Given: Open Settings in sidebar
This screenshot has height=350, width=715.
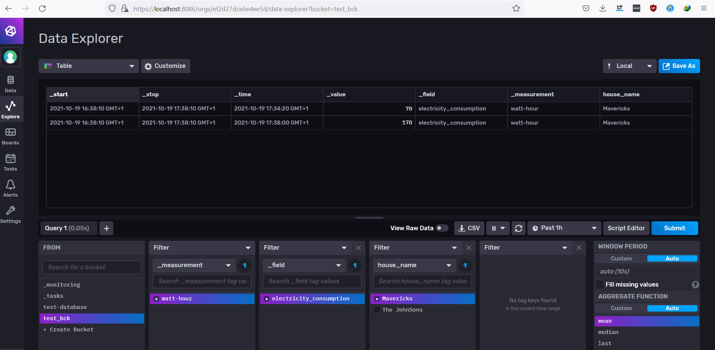Looking at the screenshot, I should point(10,215).
